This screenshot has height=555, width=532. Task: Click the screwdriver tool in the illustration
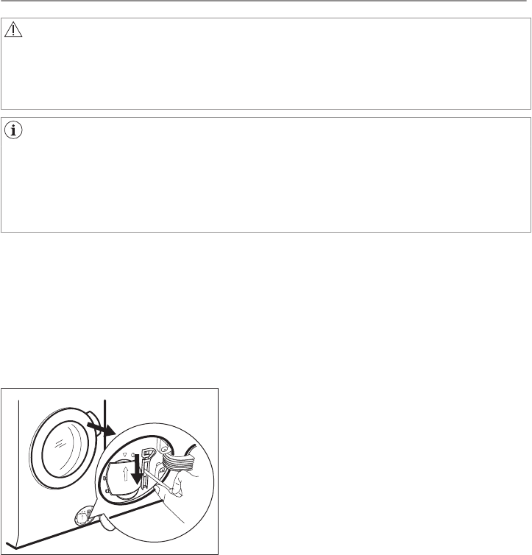(157, 481)
